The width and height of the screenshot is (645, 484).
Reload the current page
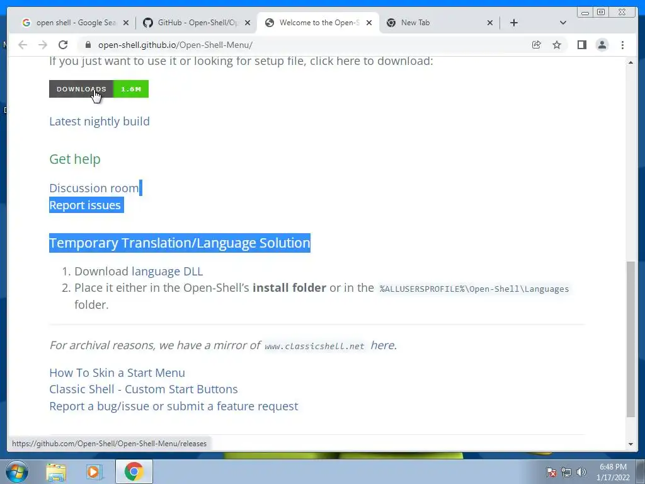point(63,45)
